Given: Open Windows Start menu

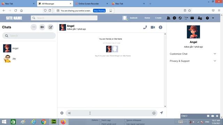Looking at the screenshot, I should click(4, 122).
